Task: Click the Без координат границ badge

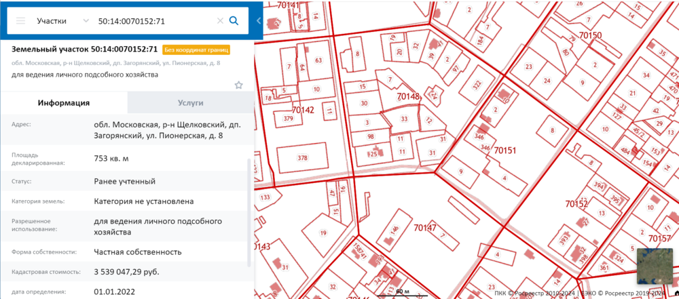Action: pos(196,49)
